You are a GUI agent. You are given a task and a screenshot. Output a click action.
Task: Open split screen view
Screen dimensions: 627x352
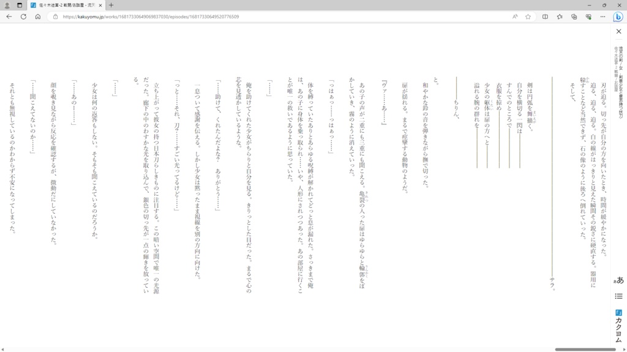tap(545, 17)
